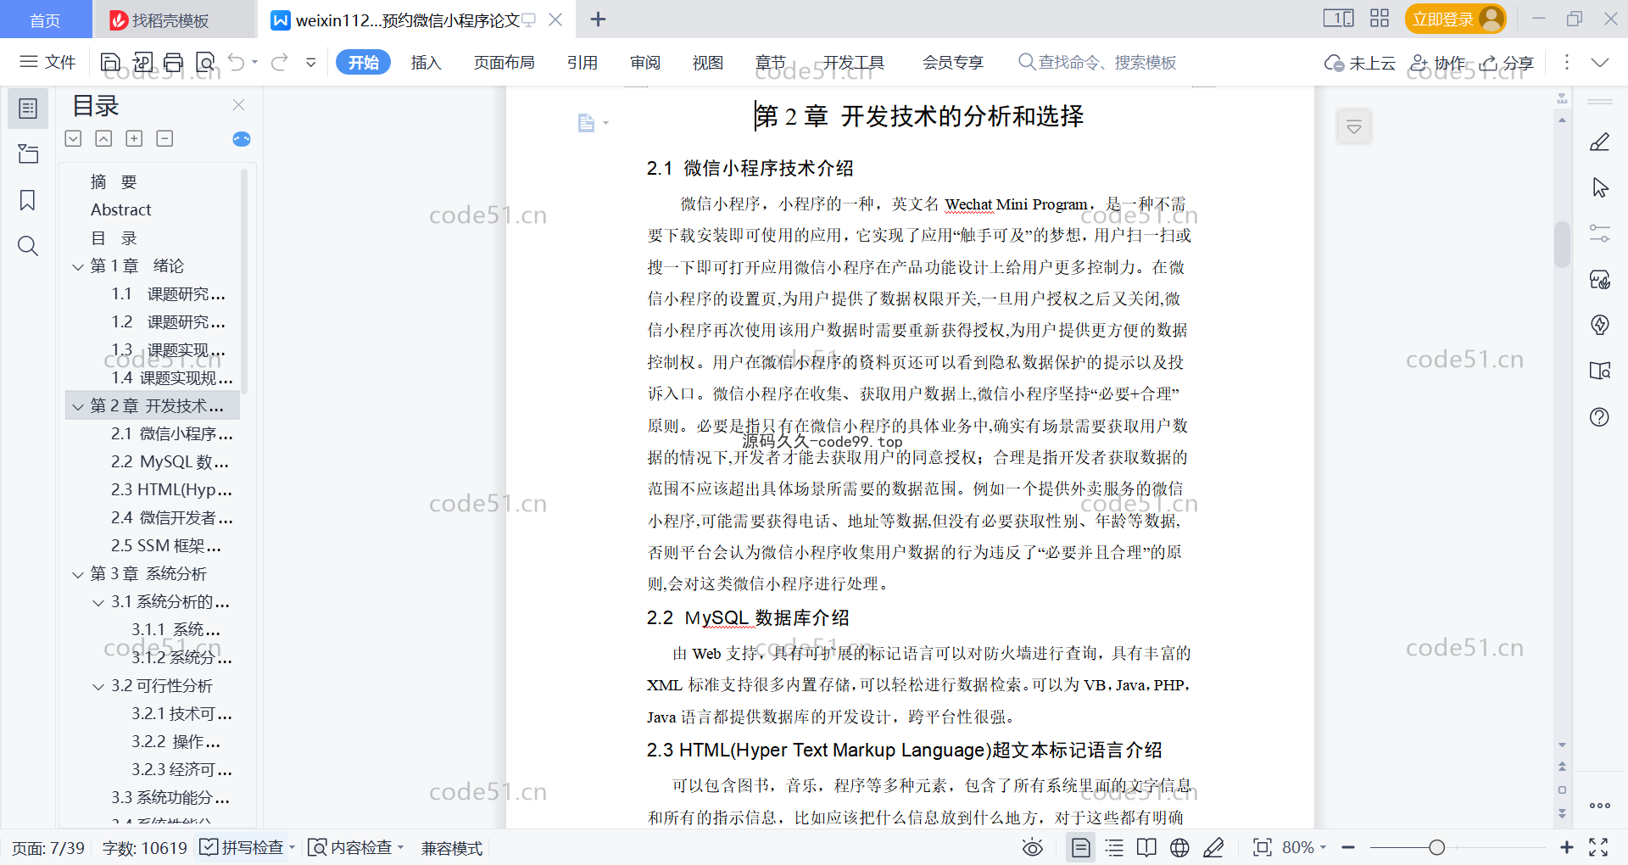Open 内容检查 dropdown in status bar
1628x865 pixels.
click(x=400, y=847)
